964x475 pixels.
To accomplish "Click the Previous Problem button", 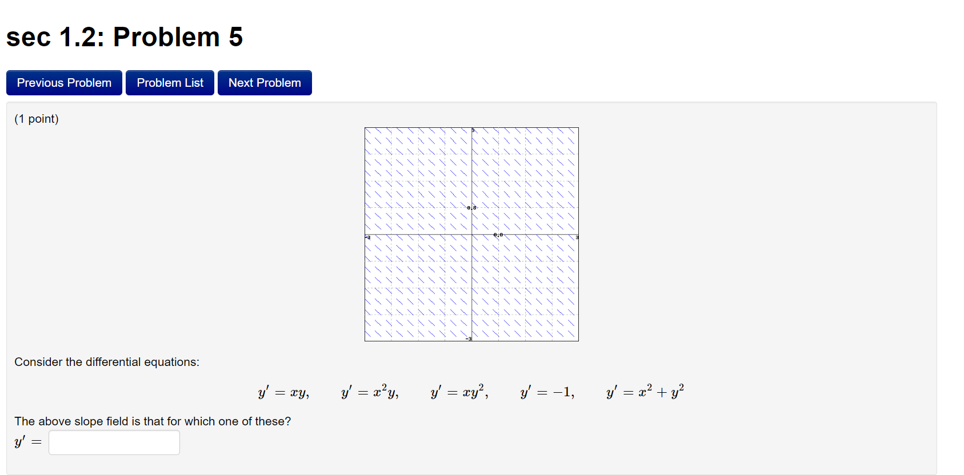I will (63, 82).
